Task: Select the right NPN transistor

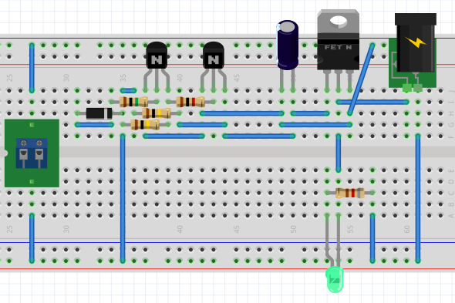Action: [214, 56]
